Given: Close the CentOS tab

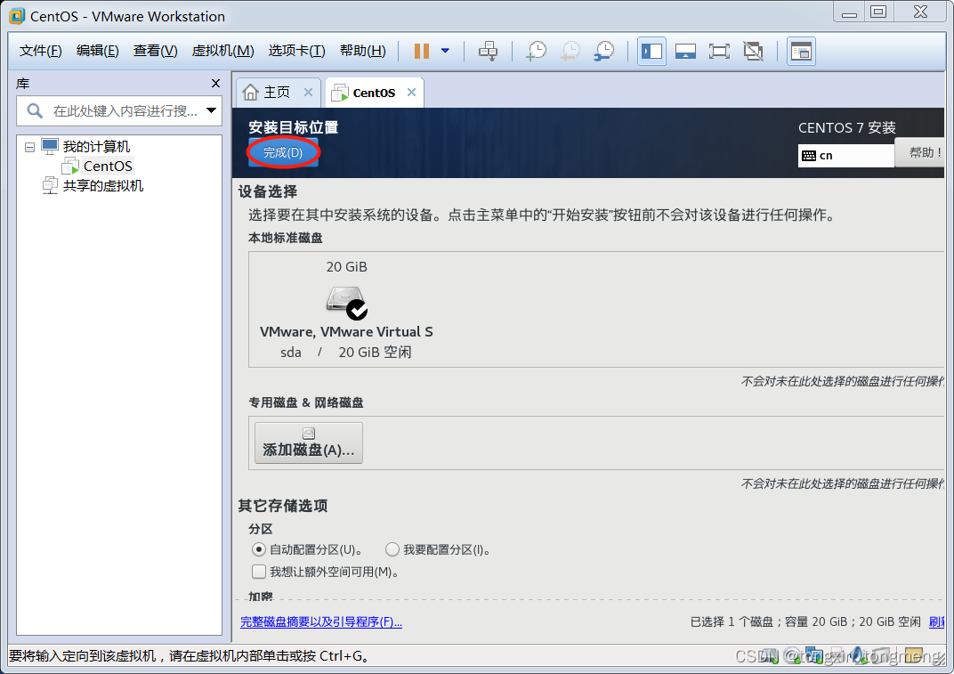Looking at the screenshot, I should [x=412, y=92].
